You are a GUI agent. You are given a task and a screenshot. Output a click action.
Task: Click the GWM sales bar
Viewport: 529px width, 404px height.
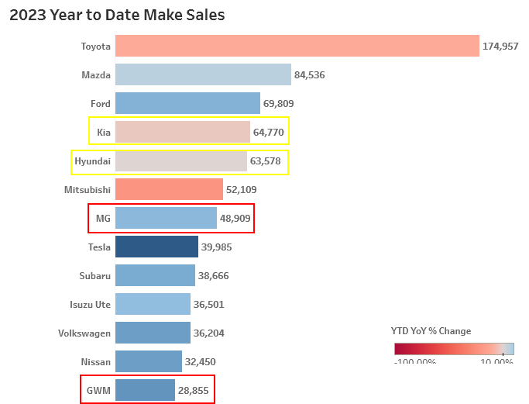pos(145,390)
